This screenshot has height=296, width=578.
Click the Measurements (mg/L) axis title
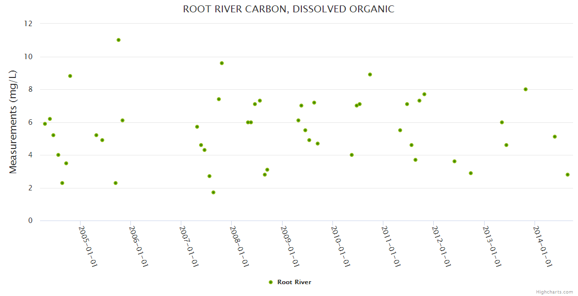tap(13, 122)
